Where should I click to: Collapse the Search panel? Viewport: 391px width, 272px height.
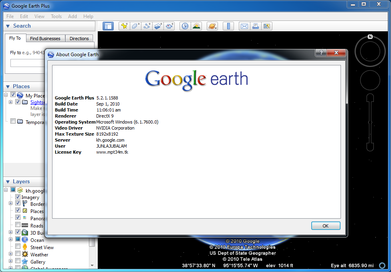(8, 26)
